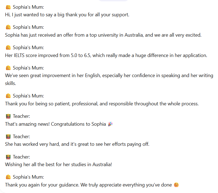This screenshot has height=193, width=218.
Task: Click the Teacher avatar above "She has worked very hard"
Action: coord(8,137)
